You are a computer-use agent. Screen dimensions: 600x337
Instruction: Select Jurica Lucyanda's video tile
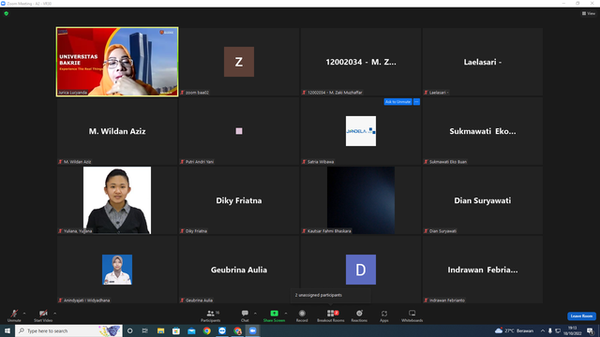click(x=117, y=62)
